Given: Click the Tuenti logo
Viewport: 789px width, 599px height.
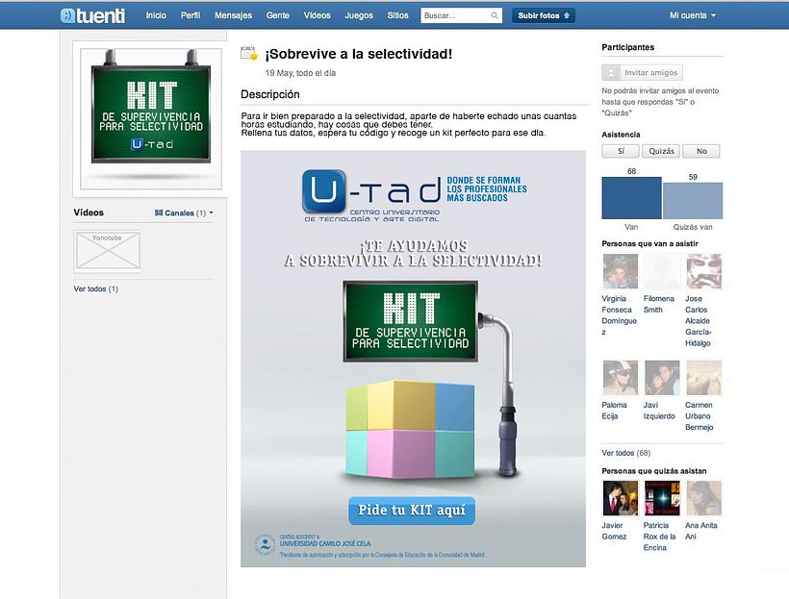Looking at the screenshot, I should pos(92,15).
